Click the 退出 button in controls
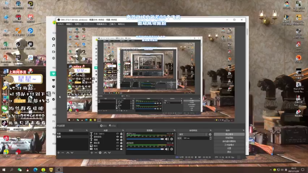Screen dimensions: 308x173 229,152
